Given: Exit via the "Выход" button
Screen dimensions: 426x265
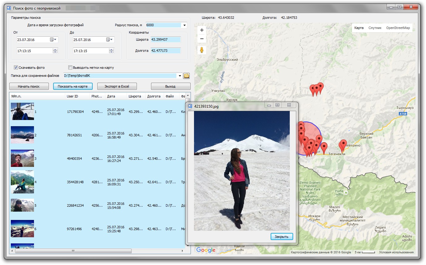Looking at the screenshot, I should [171, 86].
